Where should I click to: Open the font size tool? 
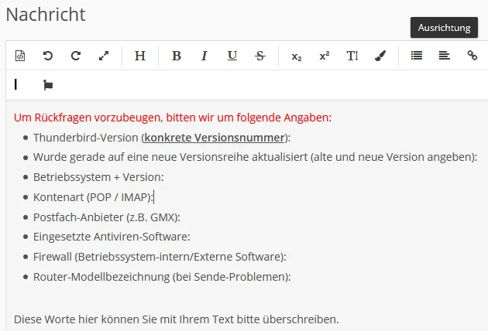pyautogui.click(x=352, y=56)
